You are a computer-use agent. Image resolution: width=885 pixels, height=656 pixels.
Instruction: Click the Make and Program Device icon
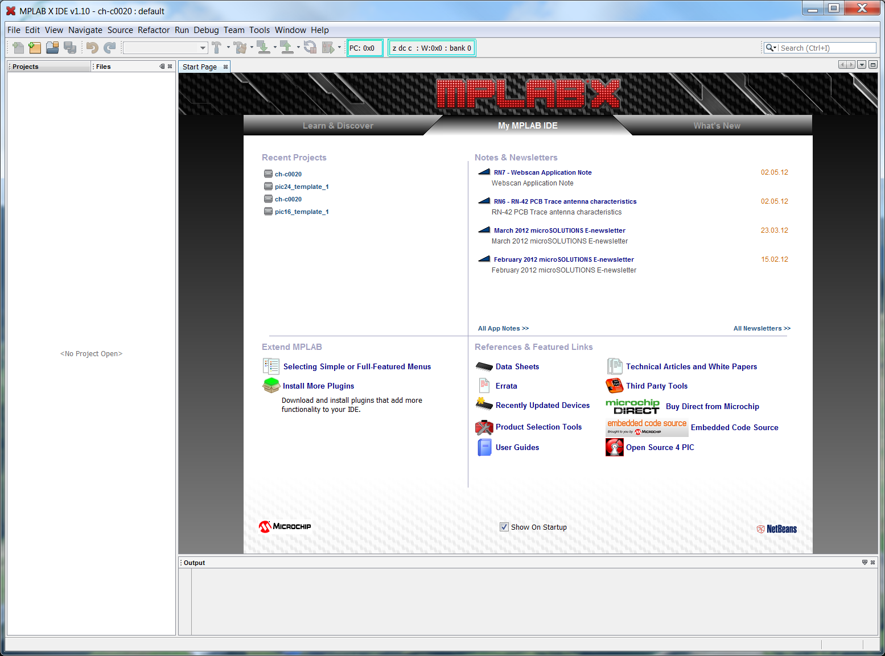tap(264, 48)
